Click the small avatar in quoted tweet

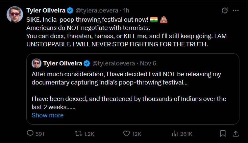(x=36, y=63)
